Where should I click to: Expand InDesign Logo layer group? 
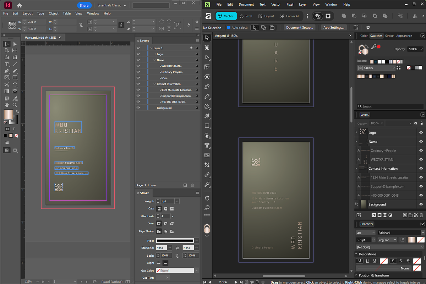click(155, 54)
